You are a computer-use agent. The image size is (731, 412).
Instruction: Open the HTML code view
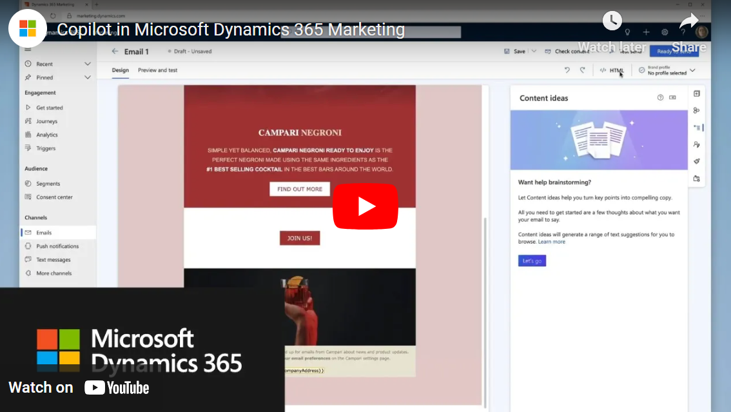(611, 70)
